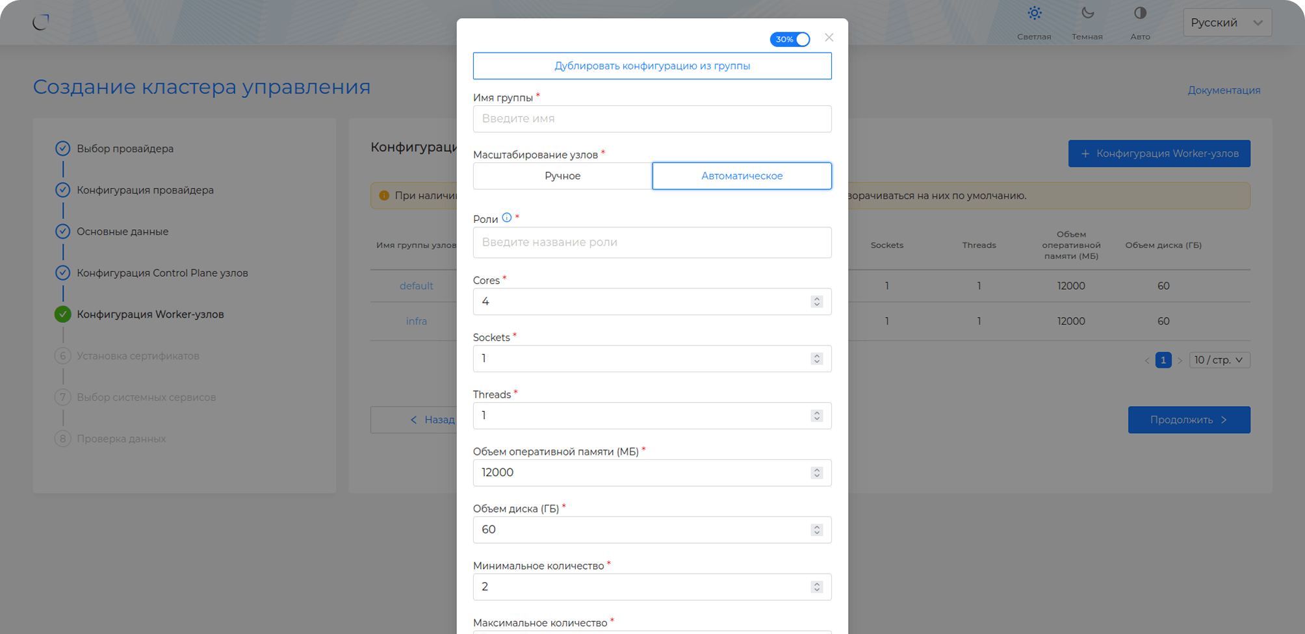Click the Имя группы input field
Image resolution: width=1305 pixels, height=634 pixels.
click(652, 119)
